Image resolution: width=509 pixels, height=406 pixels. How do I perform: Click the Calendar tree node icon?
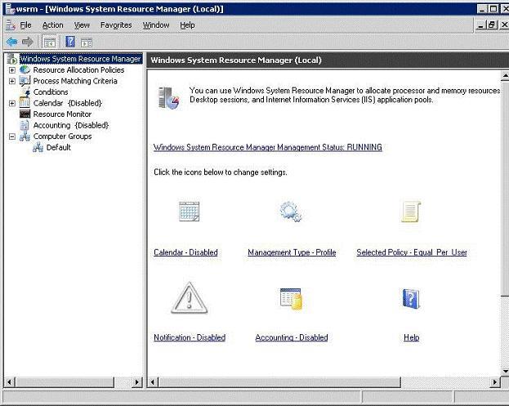25,103
